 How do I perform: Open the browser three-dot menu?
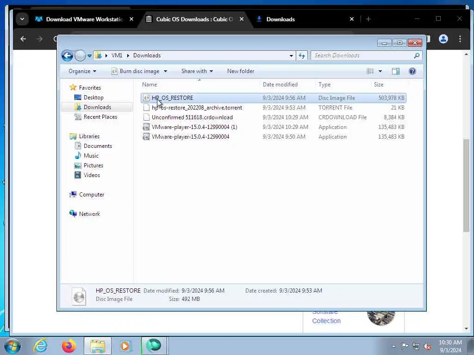[x=460, y=39]
